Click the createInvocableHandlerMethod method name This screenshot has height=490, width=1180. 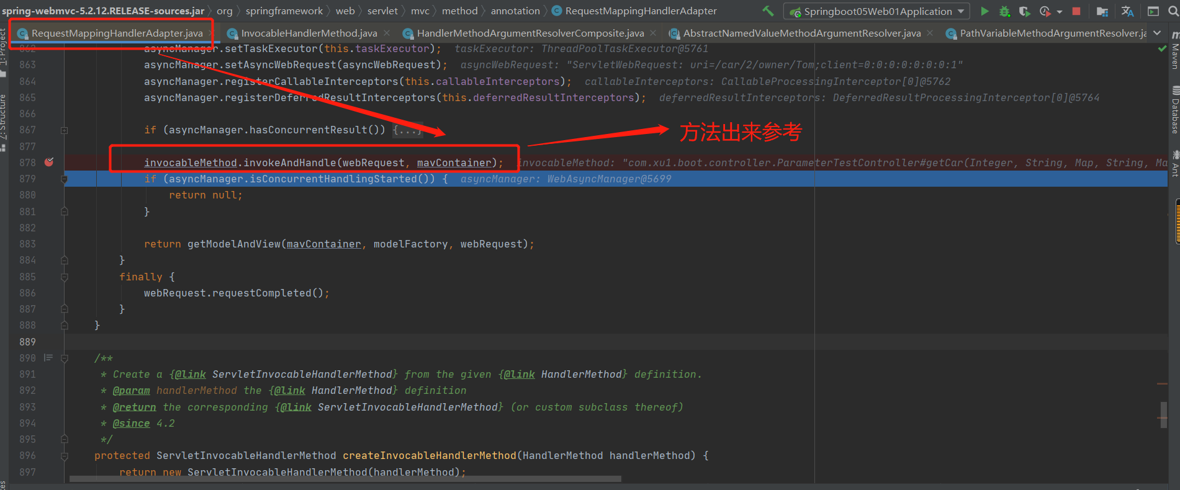click(430, 456)
